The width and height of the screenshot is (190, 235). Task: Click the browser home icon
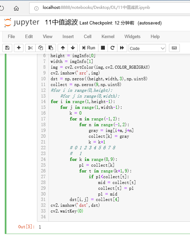click(x=16, y=9)
